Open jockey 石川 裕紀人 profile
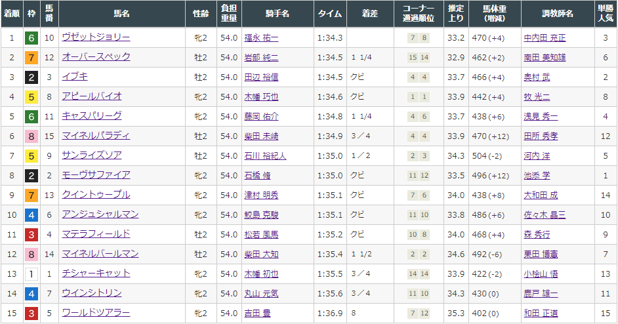The height and width of the screenshot is (324, 618). 265,156
